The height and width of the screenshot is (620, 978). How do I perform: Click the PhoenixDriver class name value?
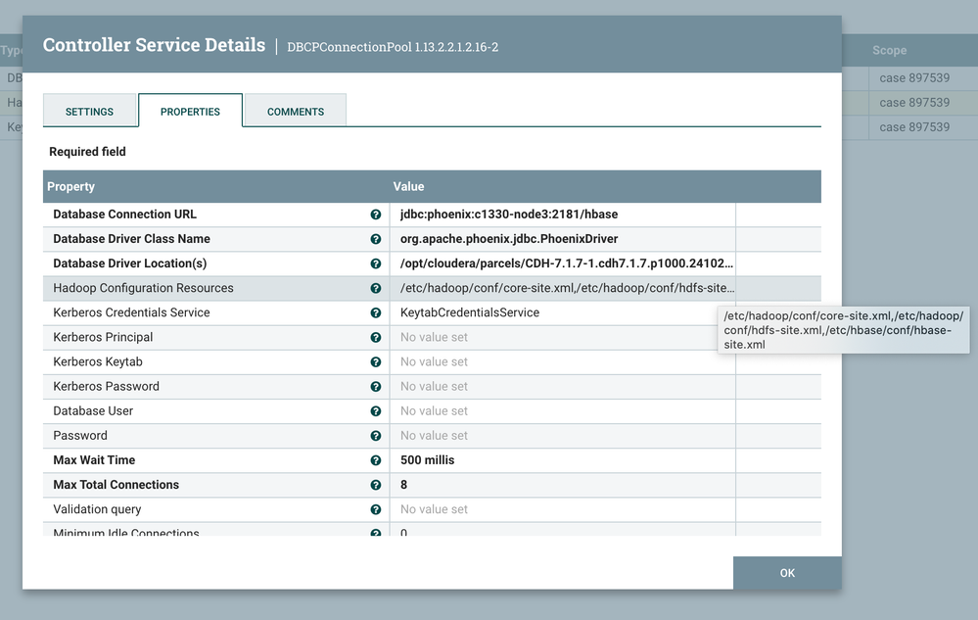508,239
